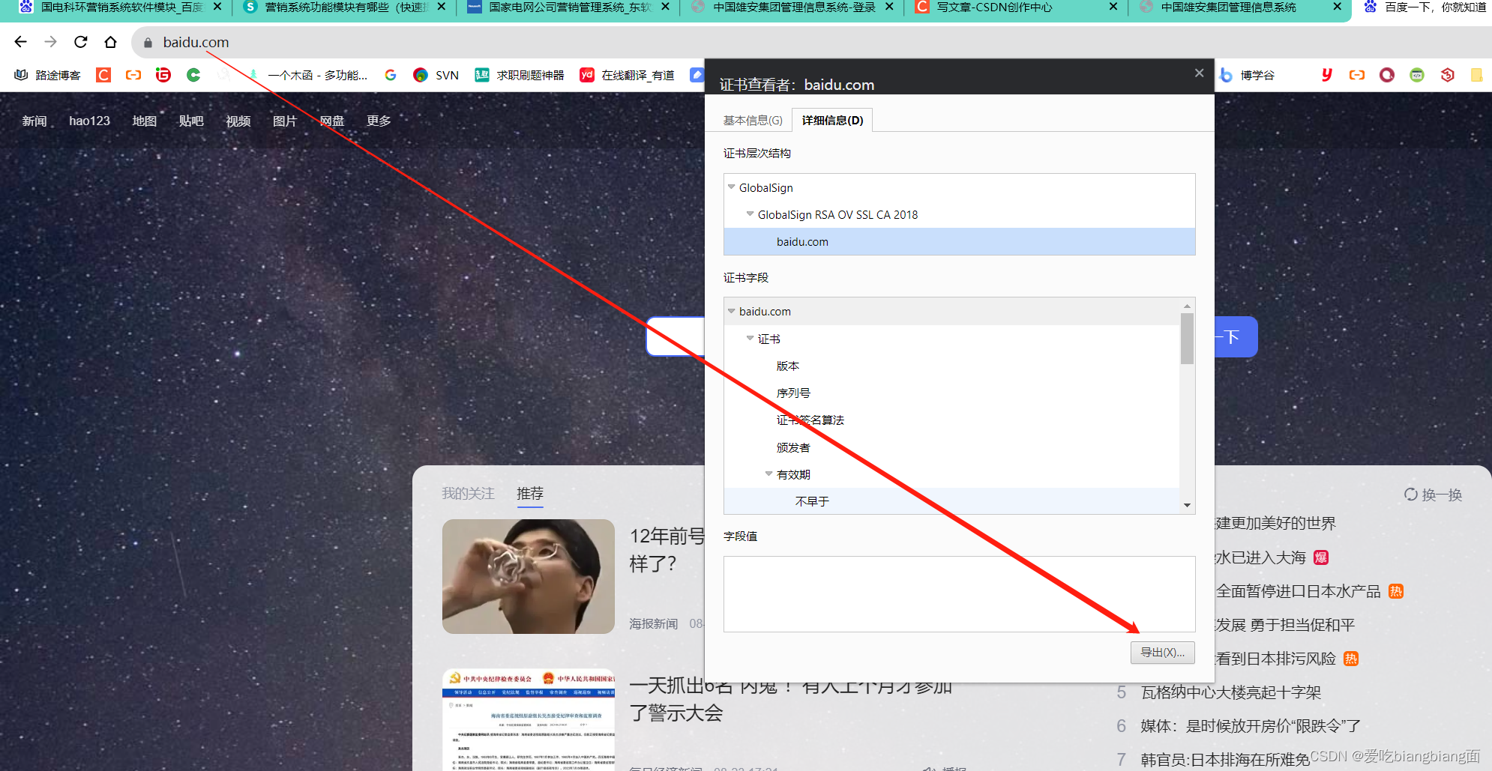
Task: Open the green 'C' bookmark icon
Action: pyautogui.click(x=193, y=75)
